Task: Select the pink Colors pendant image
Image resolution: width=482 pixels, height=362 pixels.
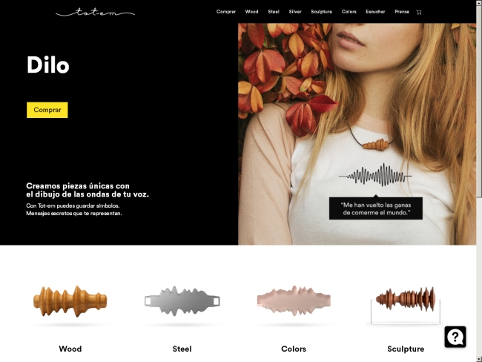Action: pos(294,300)
